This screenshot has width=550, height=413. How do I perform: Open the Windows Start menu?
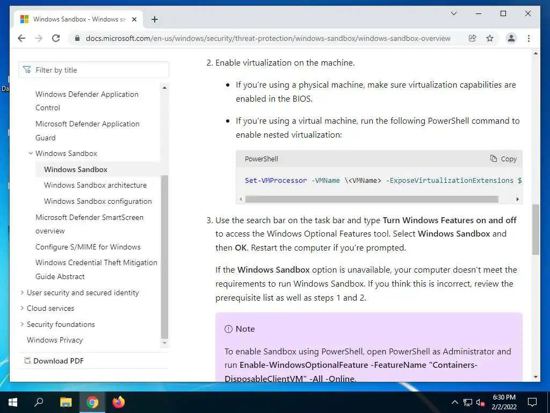tap(13, 402)
